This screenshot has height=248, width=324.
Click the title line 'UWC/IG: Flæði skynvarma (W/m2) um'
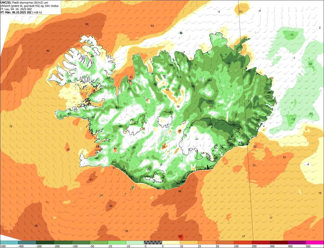click(x=24, y=2)
